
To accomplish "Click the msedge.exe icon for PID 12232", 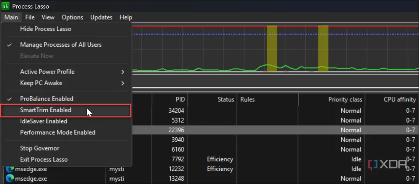I will [10, 169].
